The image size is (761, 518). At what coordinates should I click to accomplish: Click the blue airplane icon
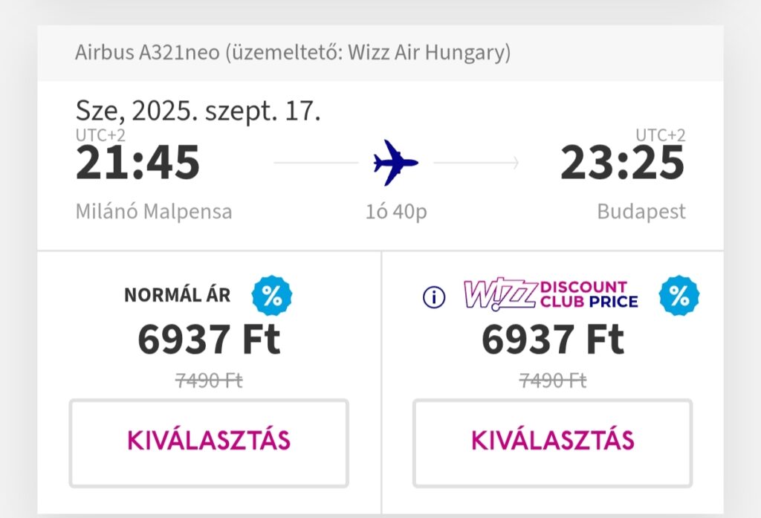[x=395, y=163]
